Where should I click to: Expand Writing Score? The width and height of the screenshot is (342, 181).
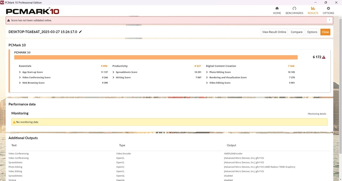tap(114, 77)
